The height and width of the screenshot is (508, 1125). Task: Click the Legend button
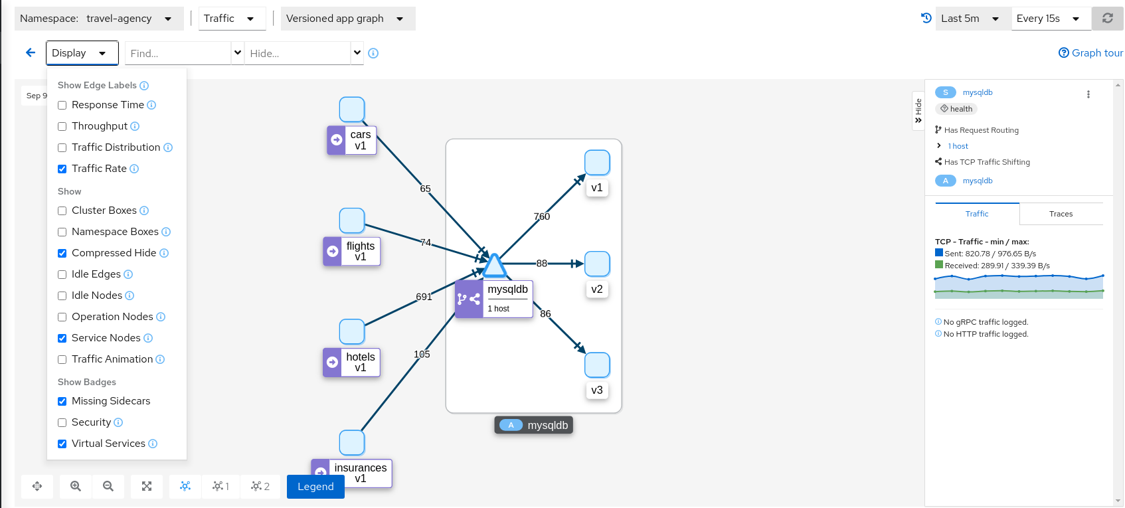315,486
